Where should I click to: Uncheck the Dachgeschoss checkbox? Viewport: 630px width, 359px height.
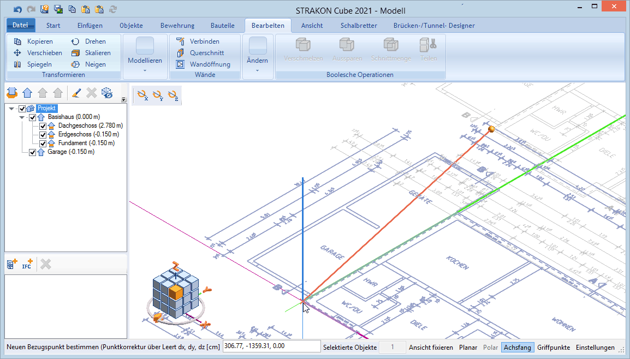click(x=43, y=126)
